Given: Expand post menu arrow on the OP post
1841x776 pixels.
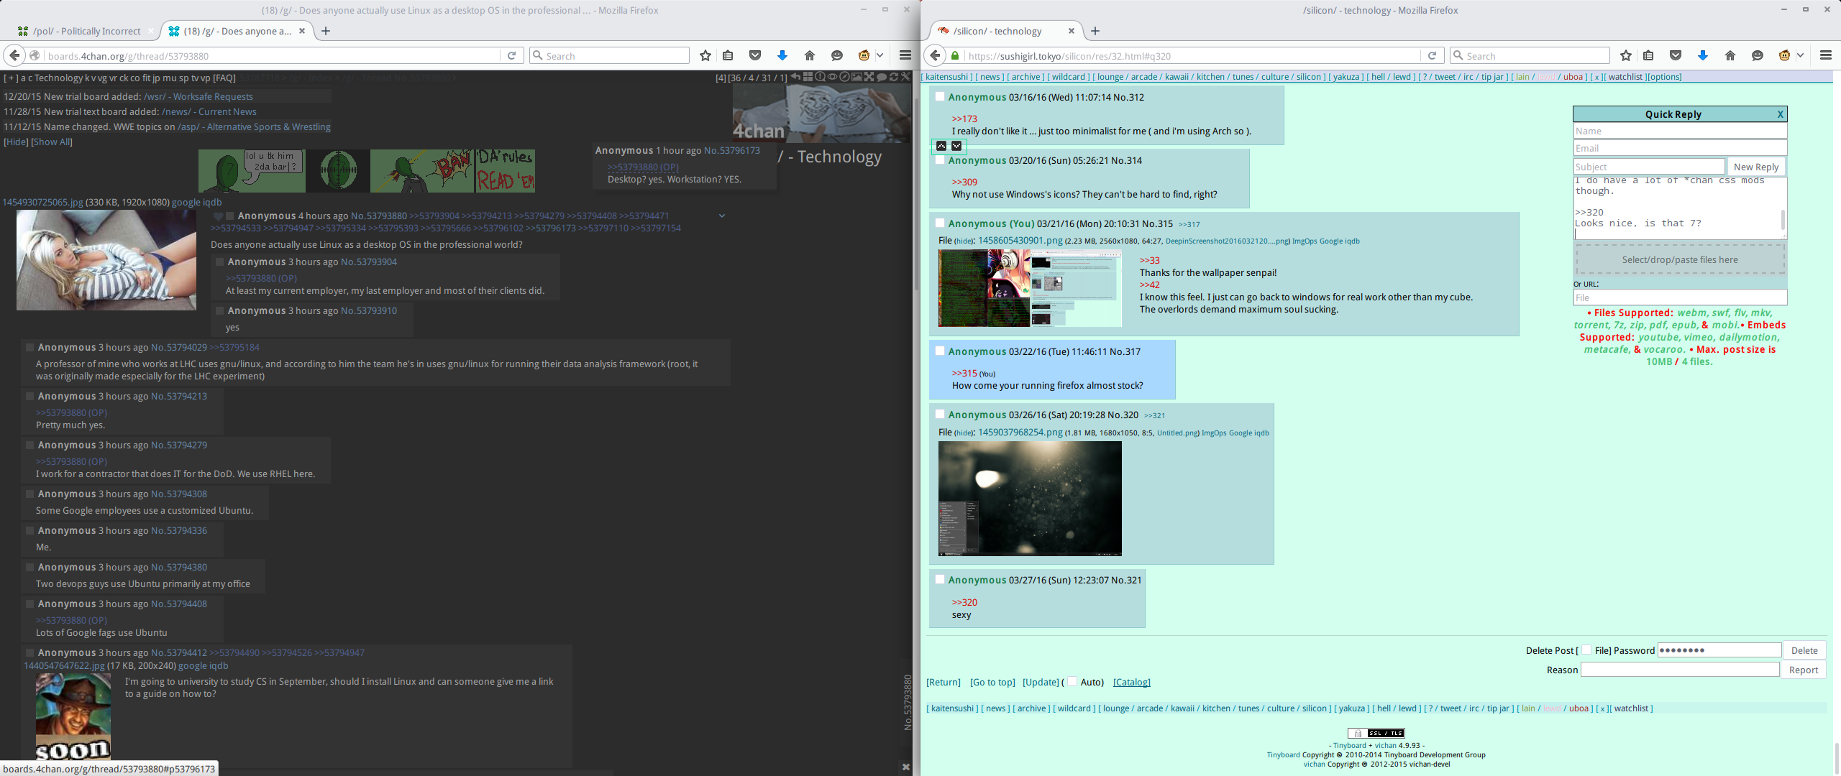Looking at the screenshot, I should pos(721,216).
